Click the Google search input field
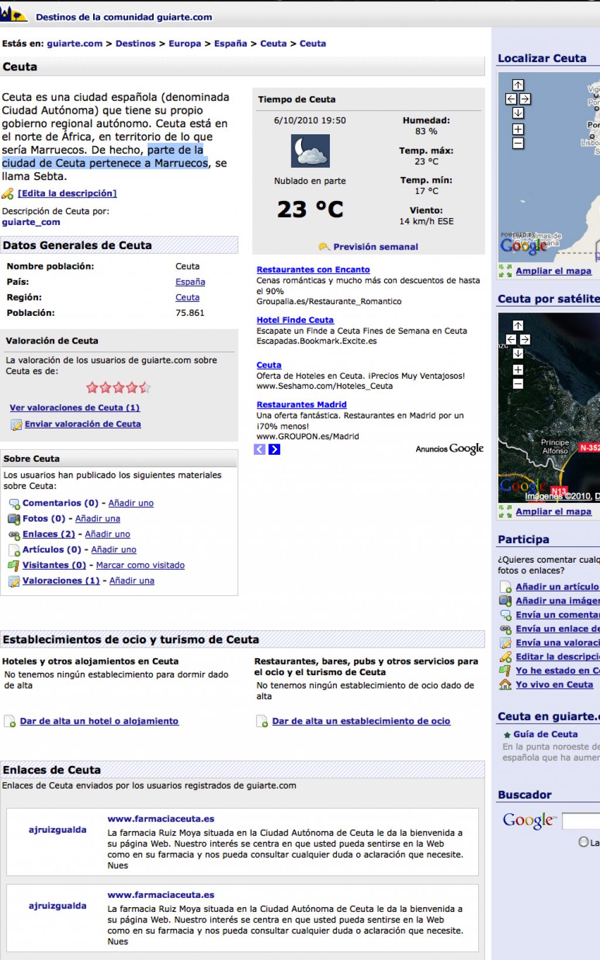The height and width of the screenshot is (960, 600). (x=581, y=821)
